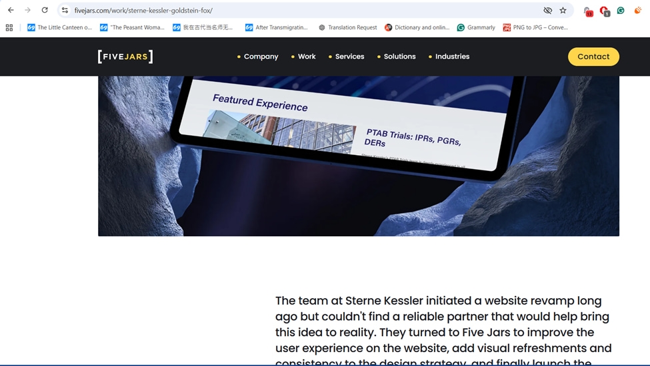The width and height of the screenshot is (650, 366).
Task: Open the Grammarly extension icon in the toolbar
Action: pos(621,11)
